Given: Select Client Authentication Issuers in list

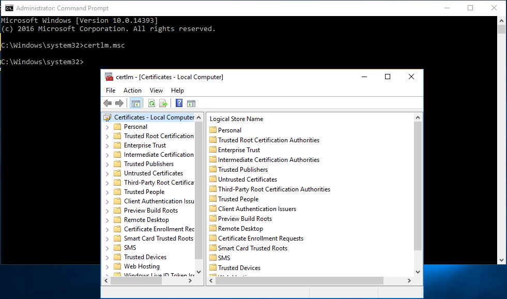Looking at the screenshot, I should pyautogui.click(x=257, y=208).
